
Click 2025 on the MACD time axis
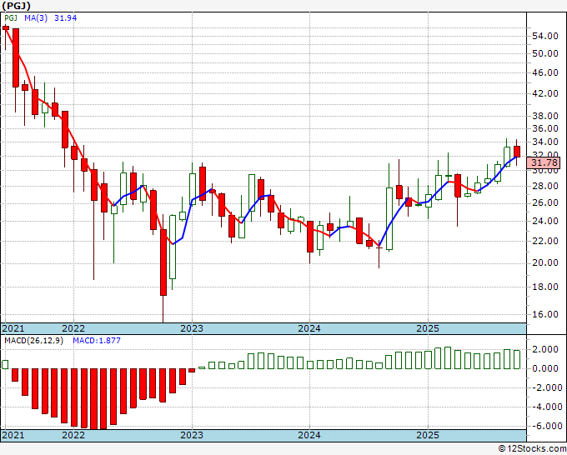click(x=428, y=435)
